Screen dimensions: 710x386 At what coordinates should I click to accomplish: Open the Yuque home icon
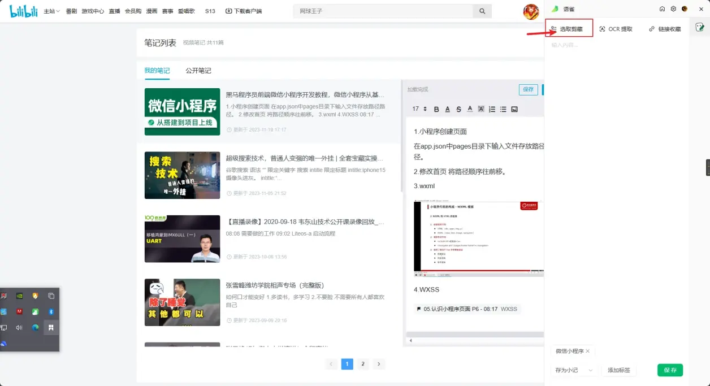pos(663,9)
